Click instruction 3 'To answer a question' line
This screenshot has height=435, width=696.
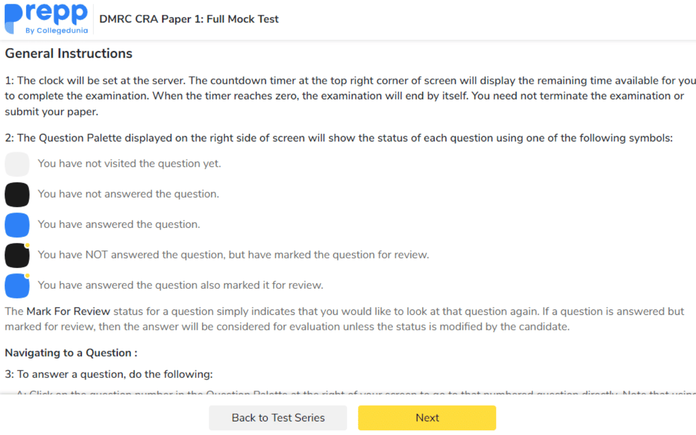tap(109, 374)
